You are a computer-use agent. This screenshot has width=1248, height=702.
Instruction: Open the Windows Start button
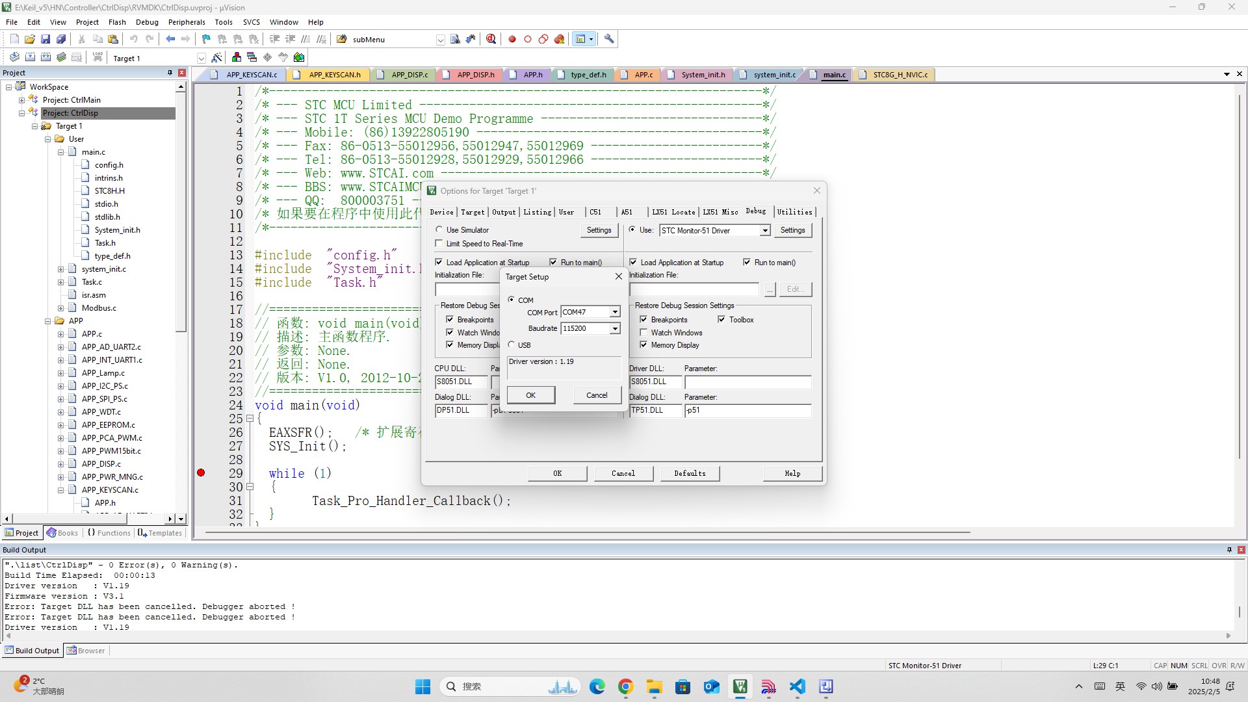422,686
